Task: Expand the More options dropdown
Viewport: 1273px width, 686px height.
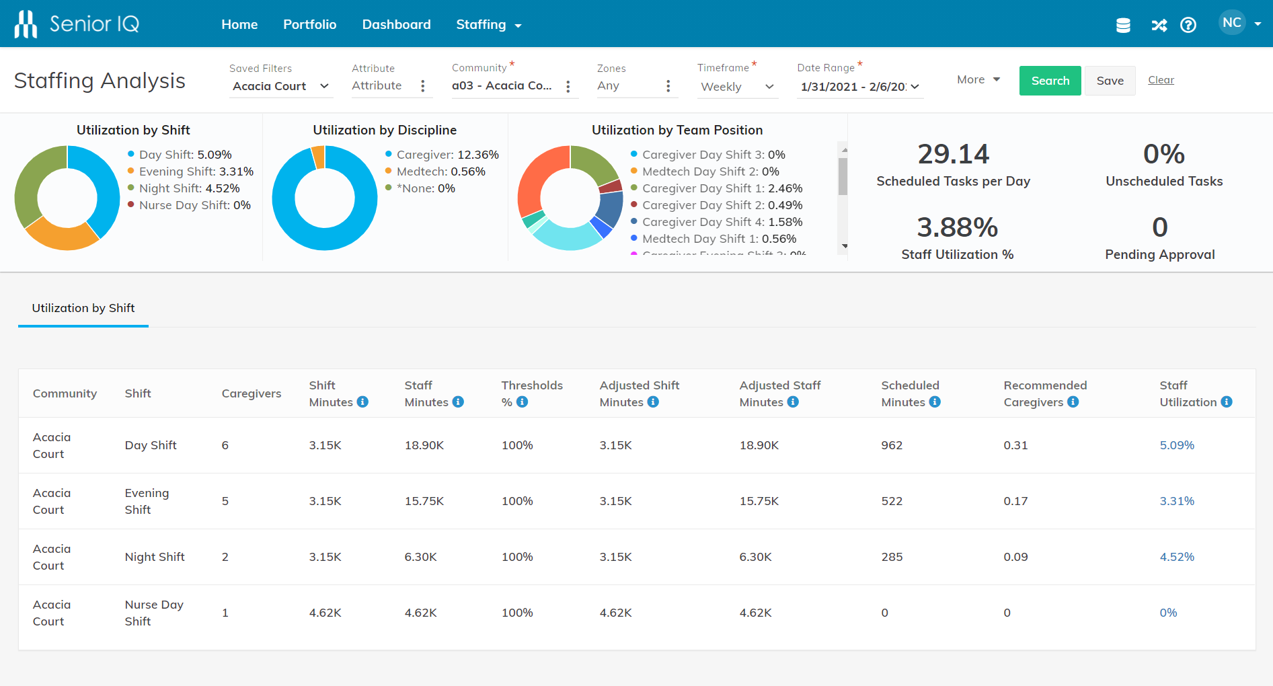Action: 976,79
